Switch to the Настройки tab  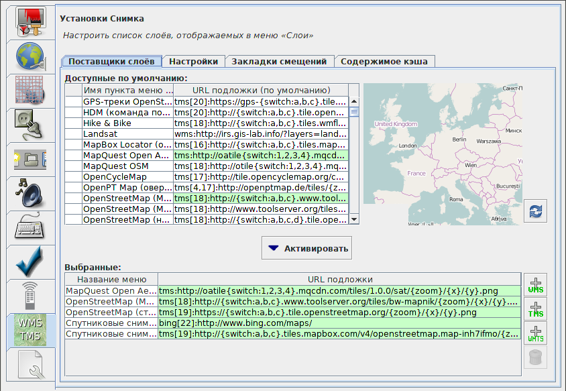pyautogui.click(x=194, y=62)
